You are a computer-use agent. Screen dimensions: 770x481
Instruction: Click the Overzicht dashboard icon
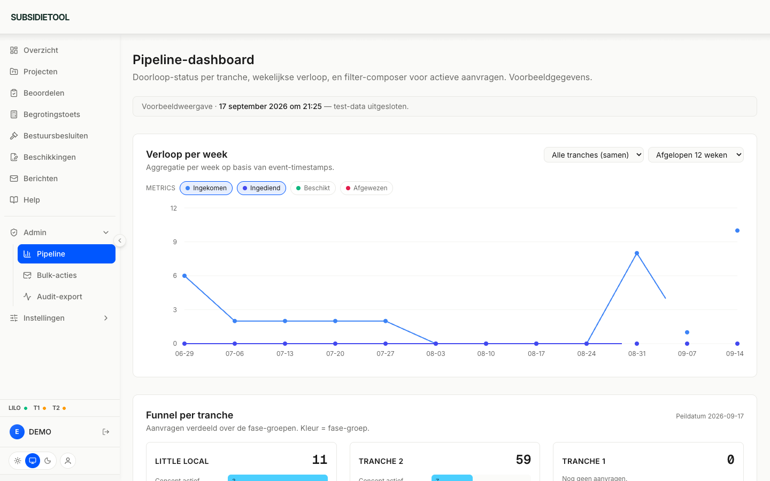tap(14, 50)
